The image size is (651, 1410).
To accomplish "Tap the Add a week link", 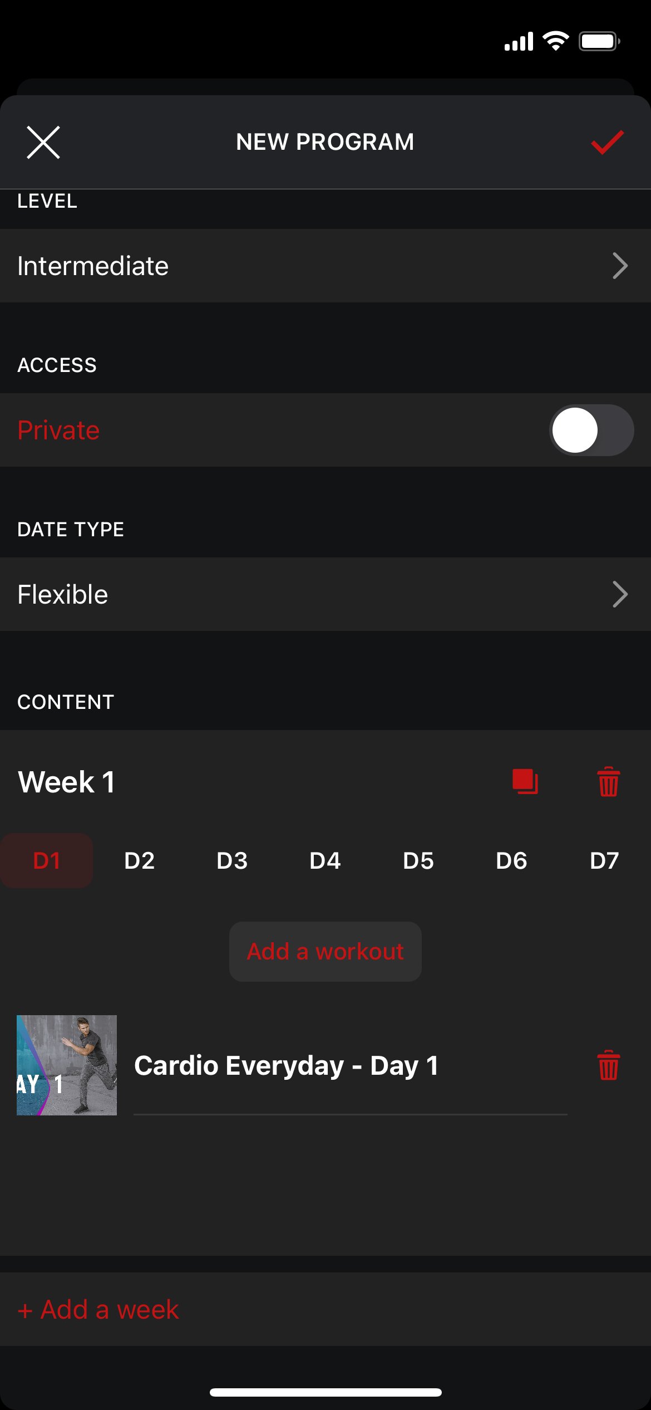I will click(x=98, y=1309).
